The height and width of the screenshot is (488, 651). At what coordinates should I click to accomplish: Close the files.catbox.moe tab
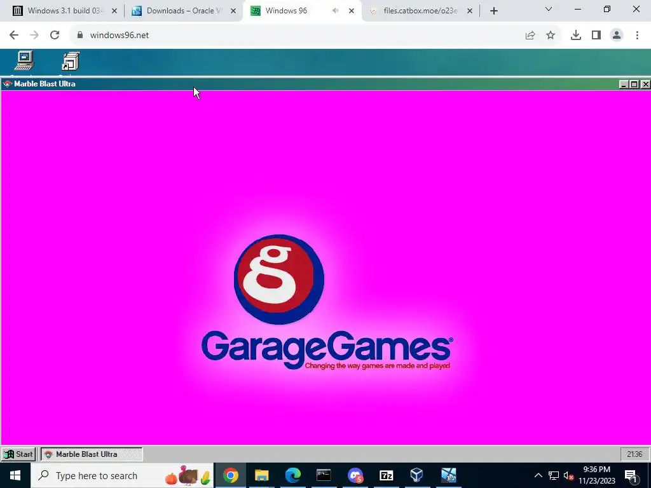(470, 11)
